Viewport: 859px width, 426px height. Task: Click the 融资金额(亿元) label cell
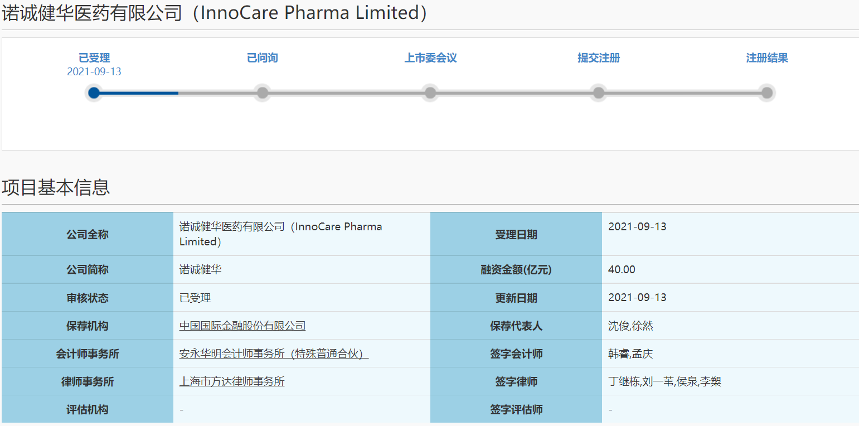[516, 270]
